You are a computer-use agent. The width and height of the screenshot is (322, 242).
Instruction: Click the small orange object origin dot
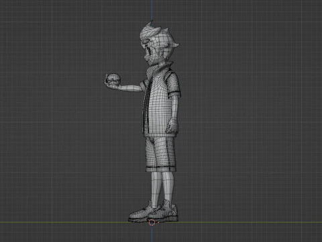click(x=158, y=223)
